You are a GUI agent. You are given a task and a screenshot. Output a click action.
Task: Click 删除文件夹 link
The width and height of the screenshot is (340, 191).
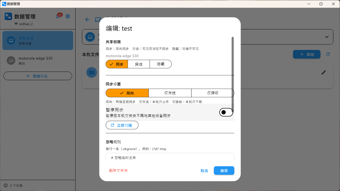118,171
